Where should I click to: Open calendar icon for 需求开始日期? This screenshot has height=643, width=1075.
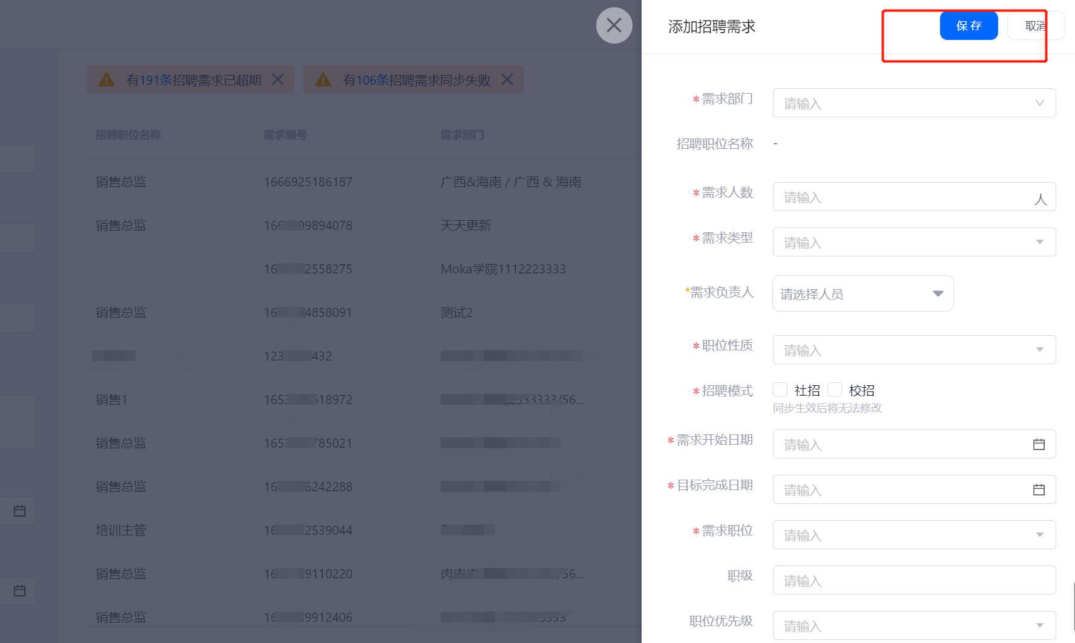1039,444
